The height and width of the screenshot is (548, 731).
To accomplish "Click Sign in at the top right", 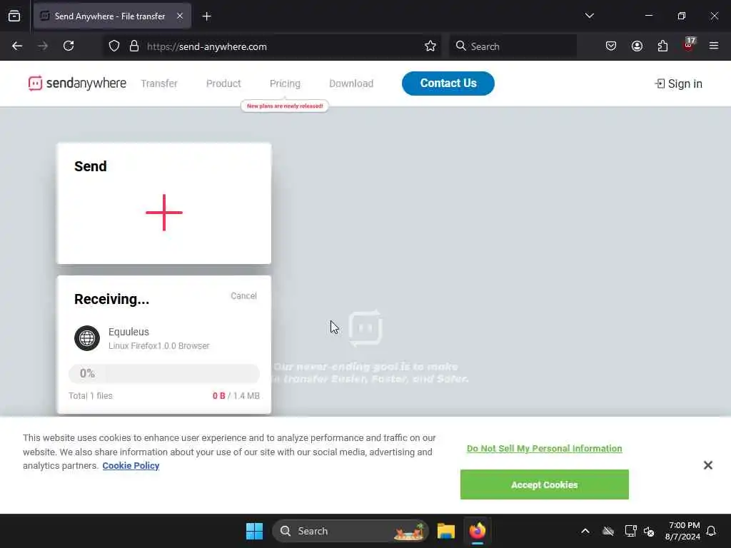I will [678, 84].
